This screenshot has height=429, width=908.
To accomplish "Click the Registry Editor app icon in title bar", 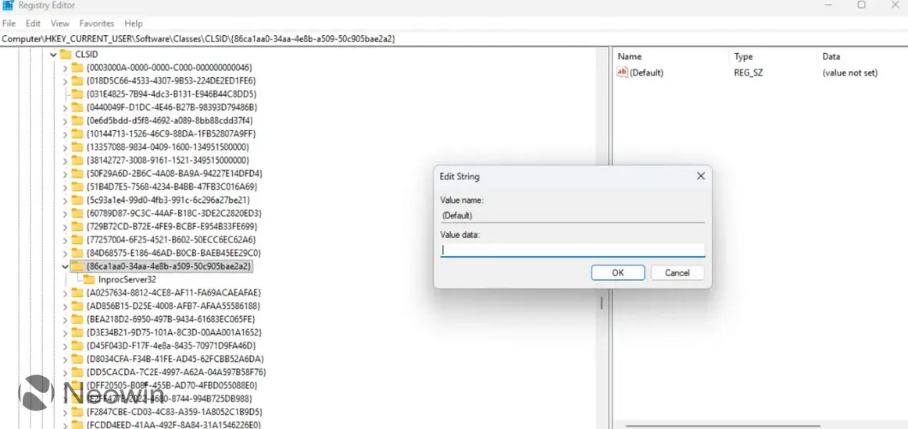I will pyautogui.click(x=8, y=5).
